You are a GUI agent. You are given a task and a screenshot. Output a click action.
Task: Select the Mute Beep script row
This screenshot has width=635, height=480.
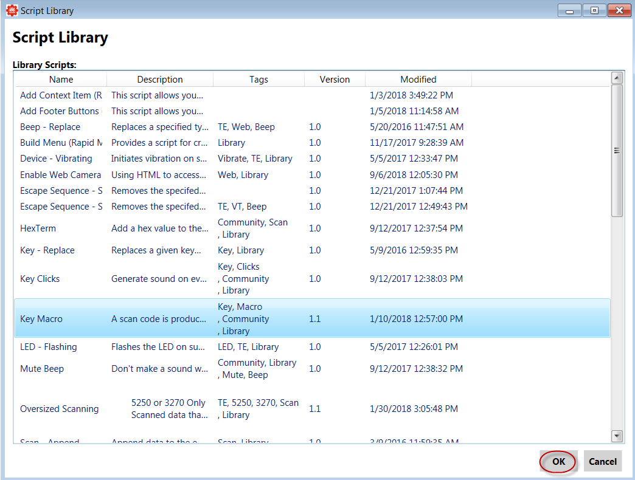pos(312,369)
